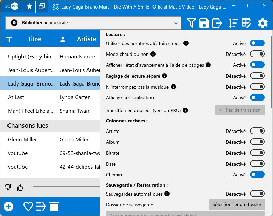Enable Mode chaud ou non switch
The height and width of the screenshot is (216, 273).
click(x=257, y=54)
